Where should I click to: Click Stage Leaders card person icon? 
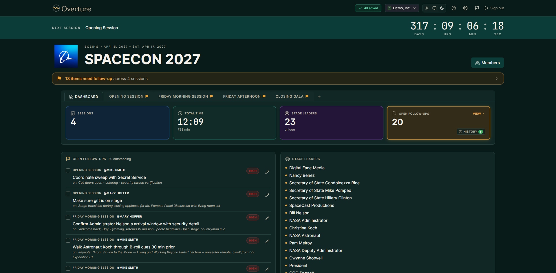[287, 113]
